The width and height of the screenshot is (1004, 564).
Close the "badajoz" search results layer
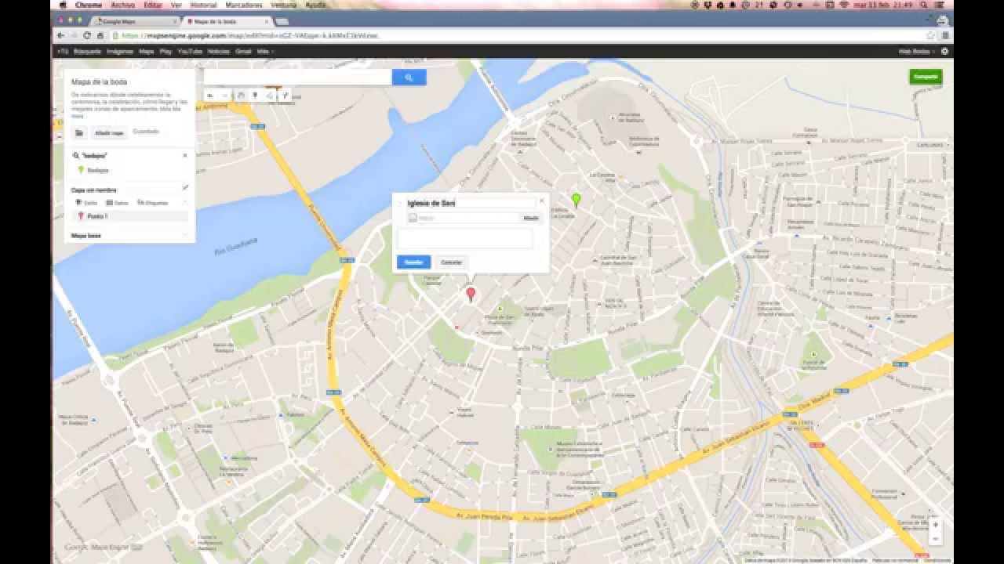point(185,155)
